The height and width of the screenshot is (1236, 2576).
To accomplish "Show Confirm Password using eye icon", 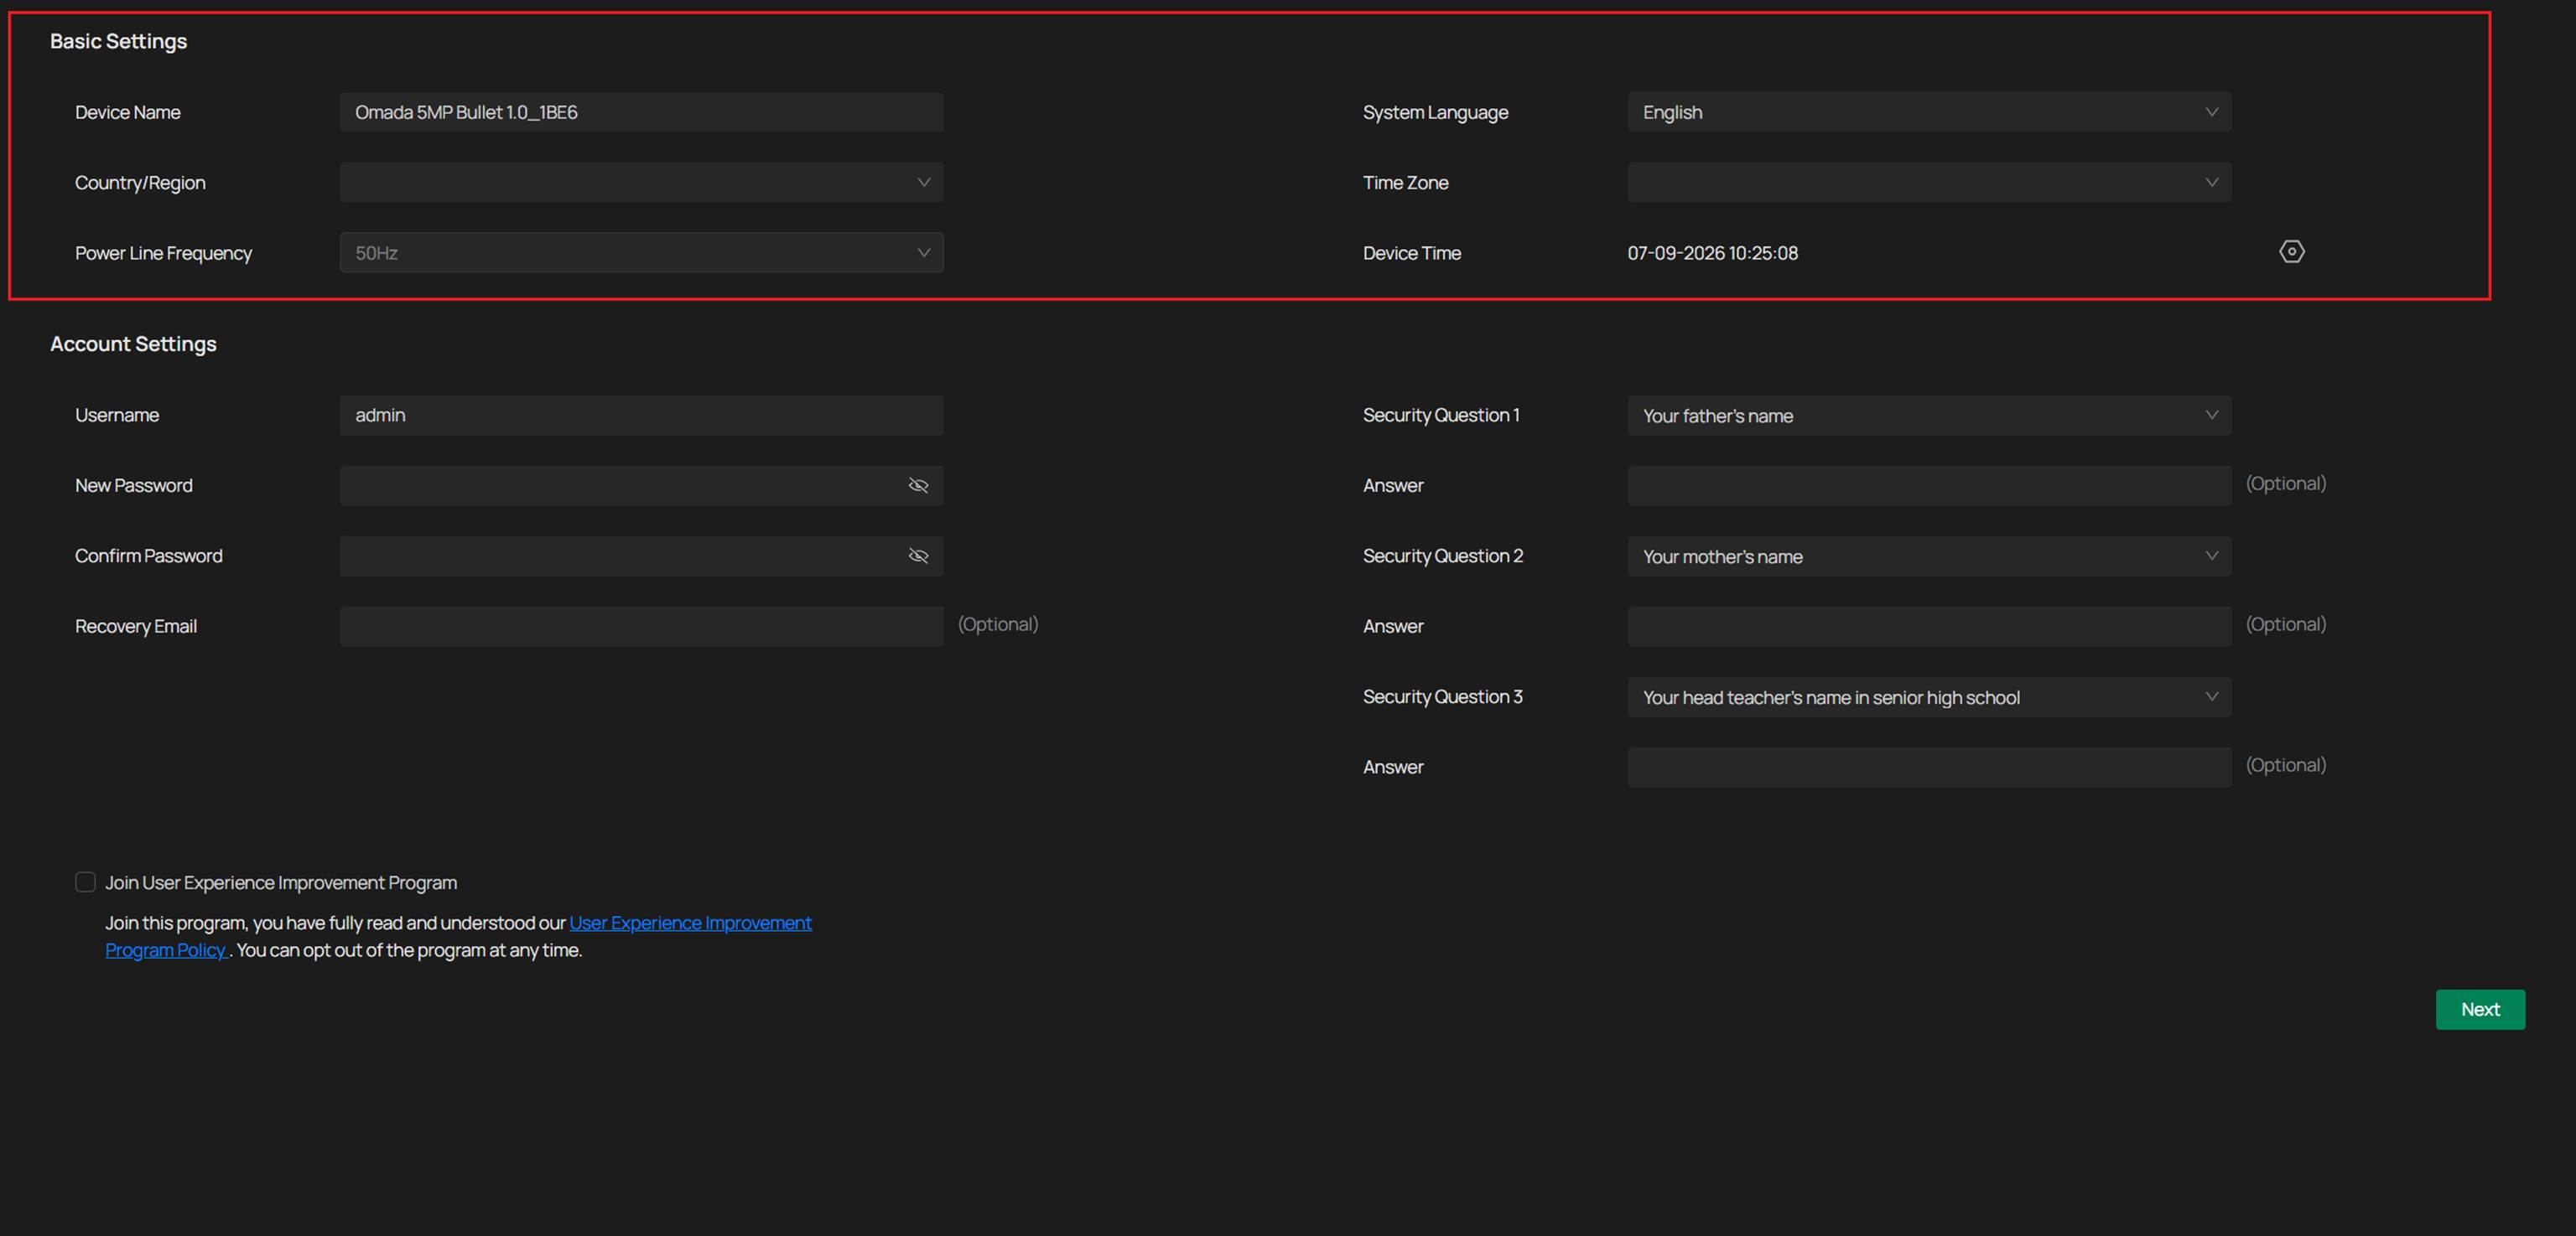I will pos(918,556).
